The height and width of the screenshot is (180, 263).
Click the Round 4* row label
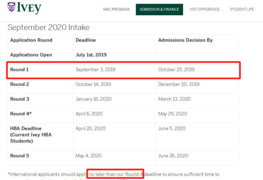tap(21, 114)
